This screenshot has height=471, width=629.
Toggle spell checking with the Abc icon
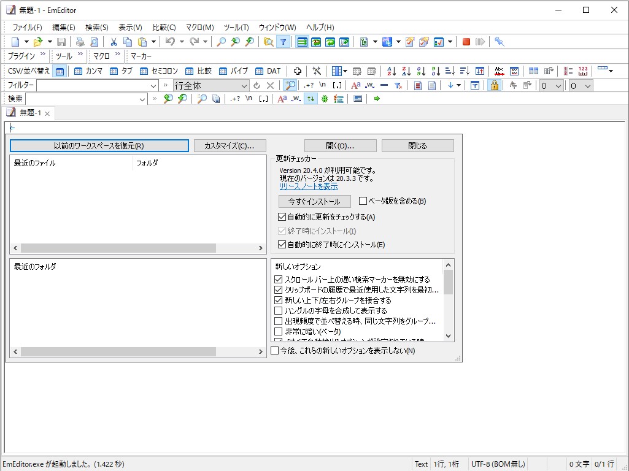pos(499,71)
